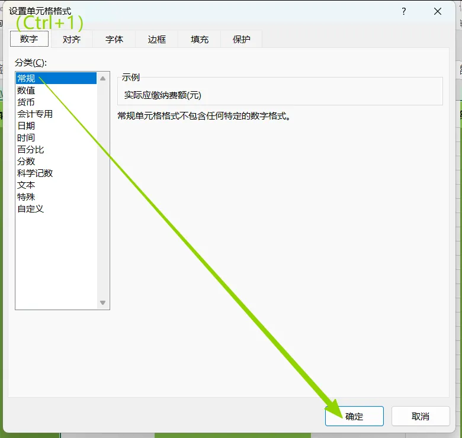
Task: Open the 字体 tab
Action: click(x=114, y=39)
